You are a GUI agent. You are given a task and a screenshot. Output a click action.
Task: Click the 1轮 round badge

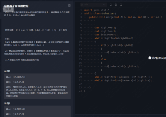click(8, 9)
